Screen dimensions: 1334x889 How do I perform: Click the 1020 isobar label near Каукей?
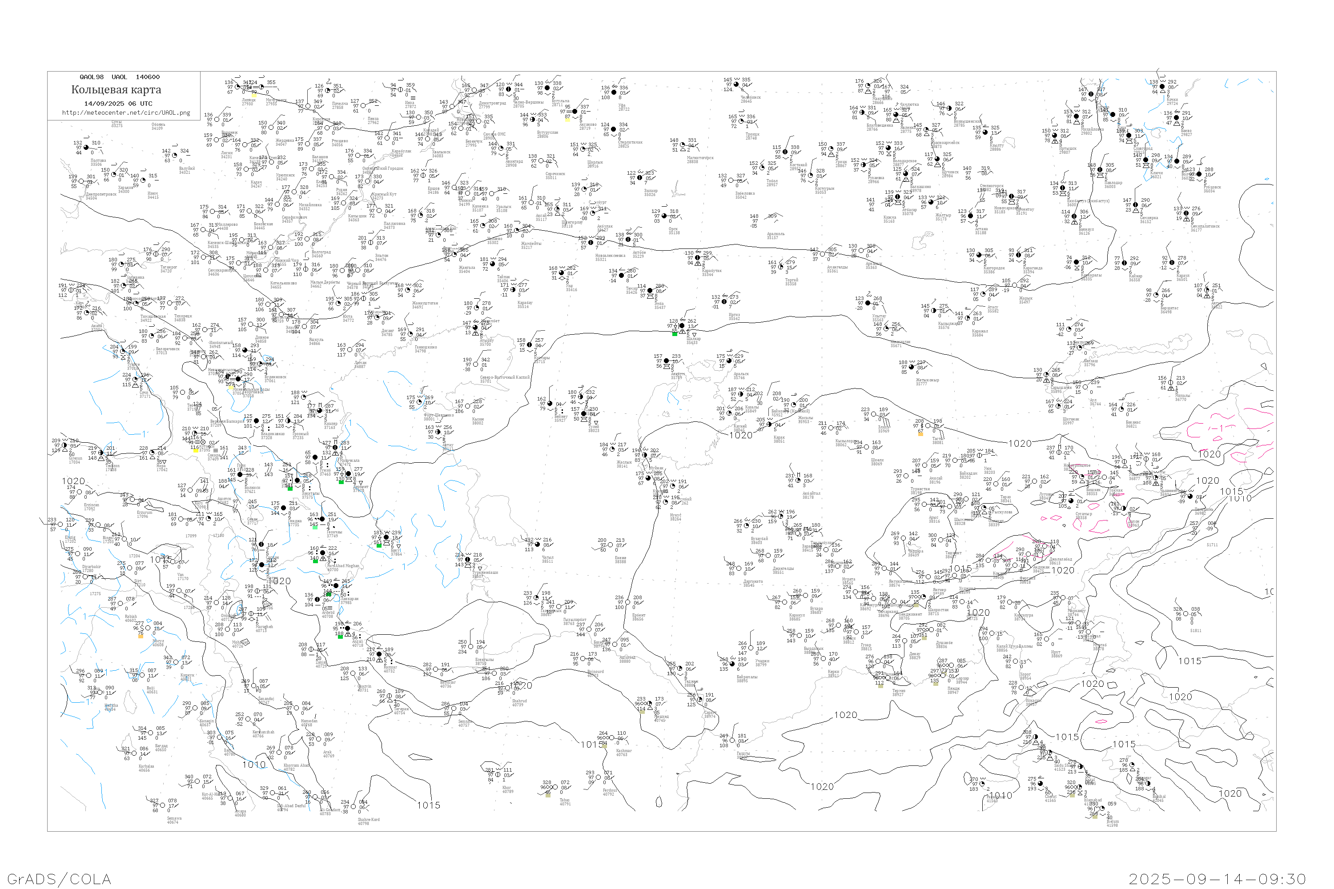click(x=741, y=436)
